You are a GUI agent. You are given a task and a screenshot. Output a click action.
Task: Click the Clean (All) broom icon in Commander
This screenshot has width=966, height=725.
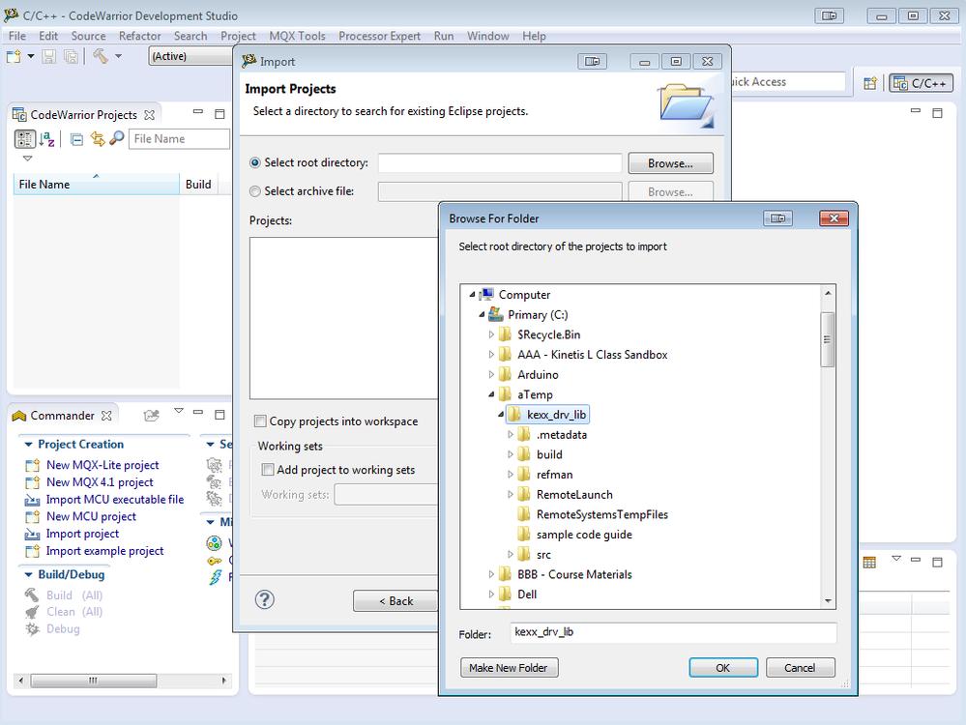[32, 612]
